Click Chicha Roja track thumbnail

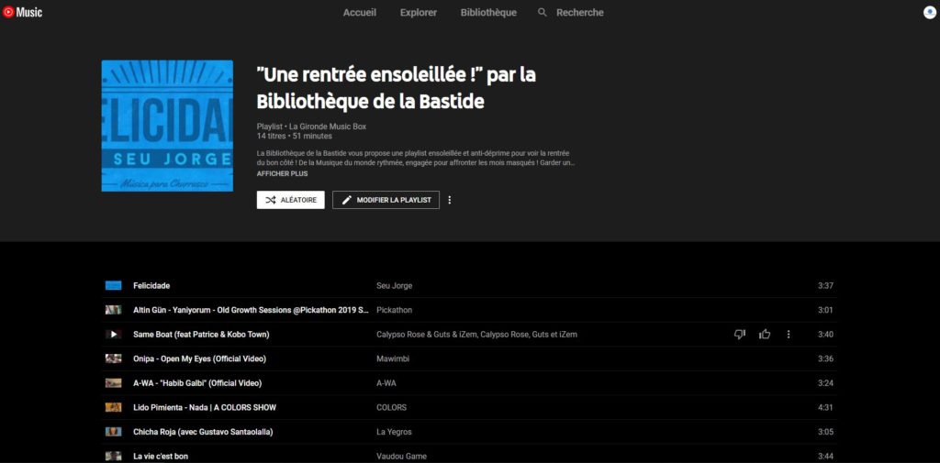pos(113,432)
